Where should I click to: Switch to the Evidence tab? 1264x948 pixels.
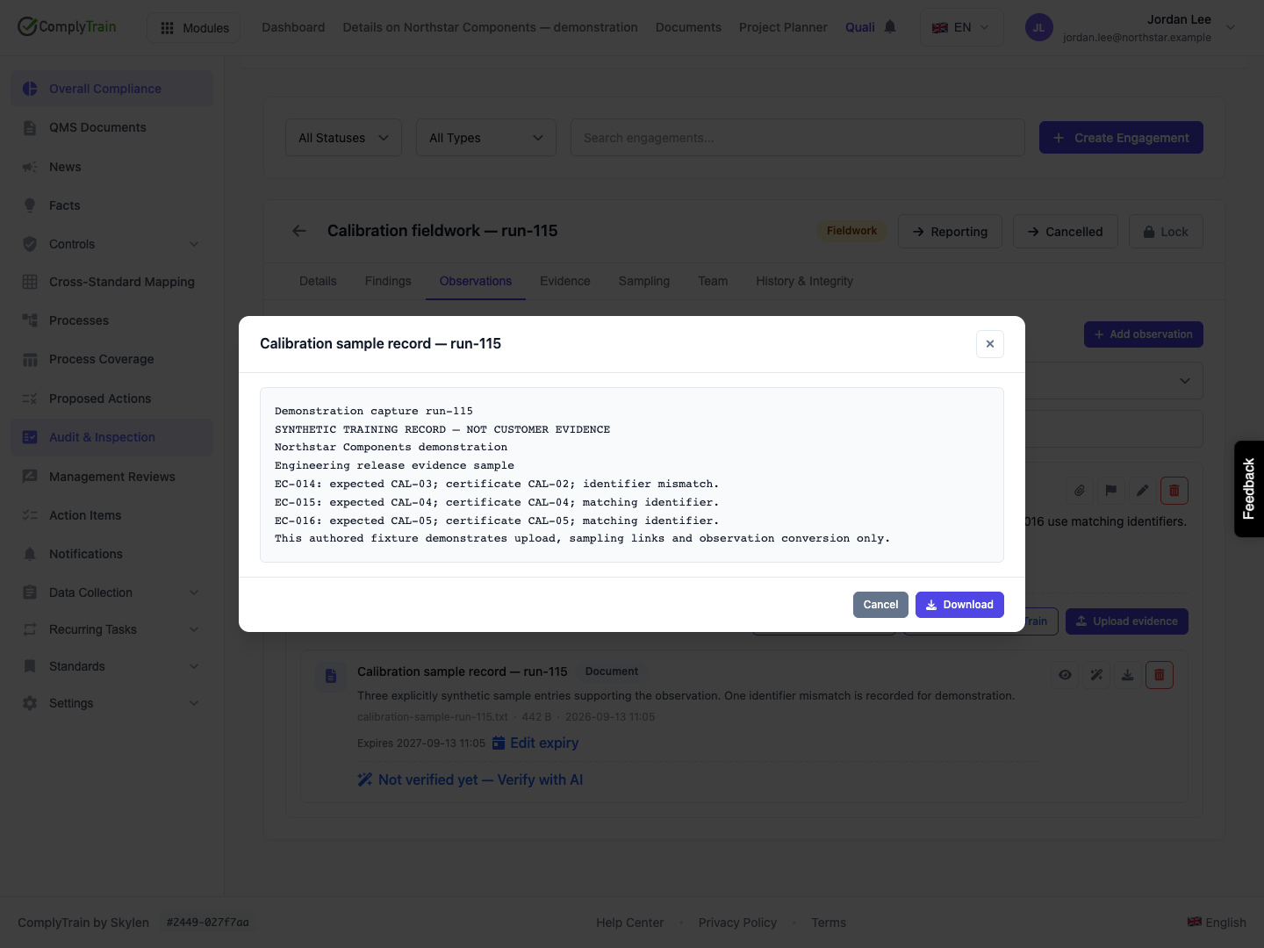pos(565,281)
